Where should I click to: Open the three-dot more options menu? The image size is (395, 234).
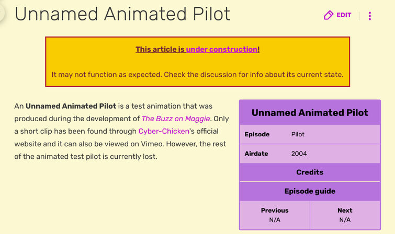(x=369, y=16)
